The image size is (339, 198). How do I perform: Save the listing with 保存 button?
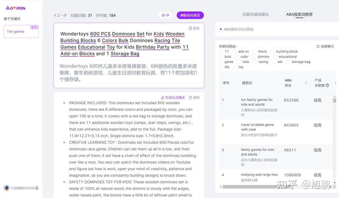click(x=165, y=15)
